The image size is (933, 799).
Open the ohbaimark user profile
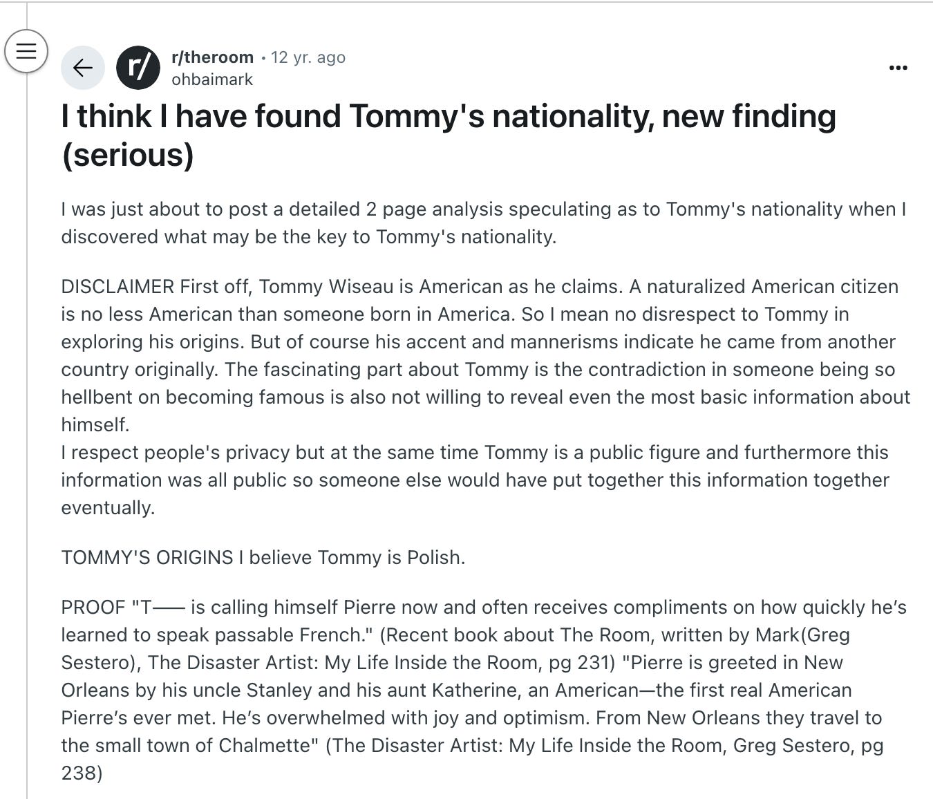click(x=212, y=79)
